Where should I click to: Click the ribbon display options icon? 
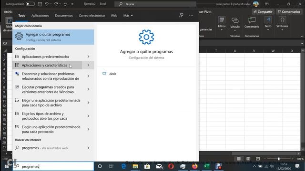tap(267, 4)
